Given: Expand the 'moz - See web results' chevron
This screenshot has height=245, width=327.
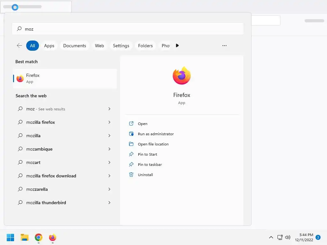Looking at the screenshot, I should point(109,109).
